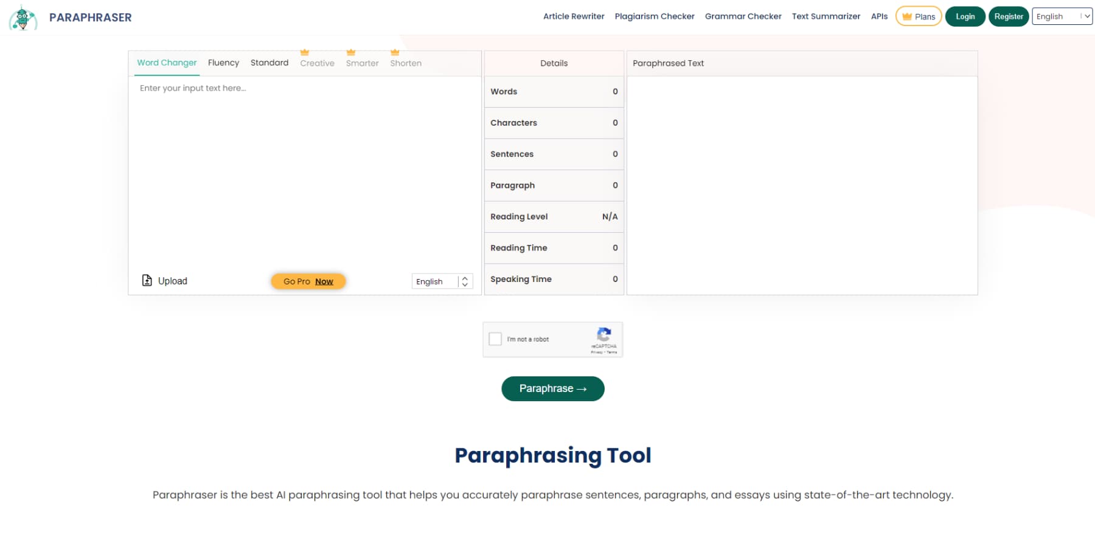Viewport: 1095px width, 547px height.
Task: Click the arrow inside the Paraphrase button
Action: point(580,388)
